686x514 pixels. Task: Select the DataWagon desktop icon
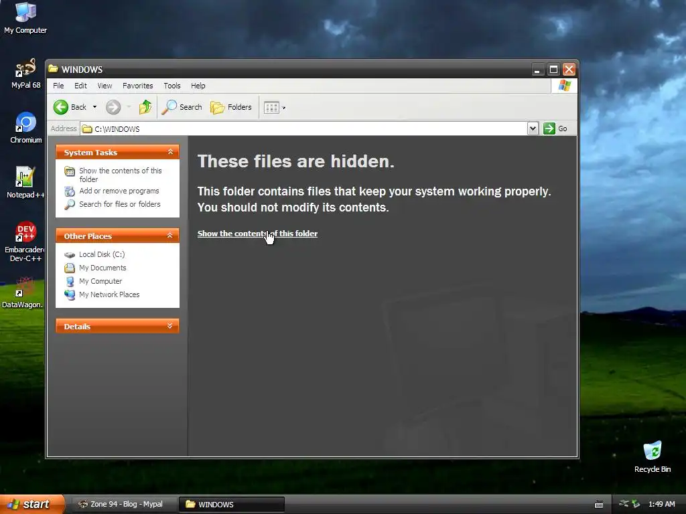tap(23, 292)
